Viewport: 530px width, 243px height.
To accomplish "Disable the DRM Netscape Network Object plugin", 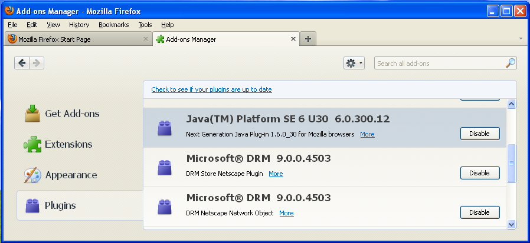I will (480, 212).
